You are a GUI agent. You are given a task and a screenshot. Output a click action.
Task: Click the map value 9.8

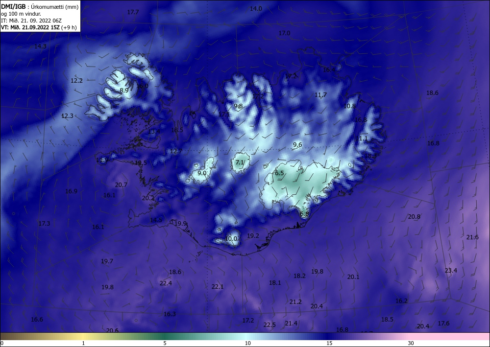pyautogui.click(x=238, y=106)
